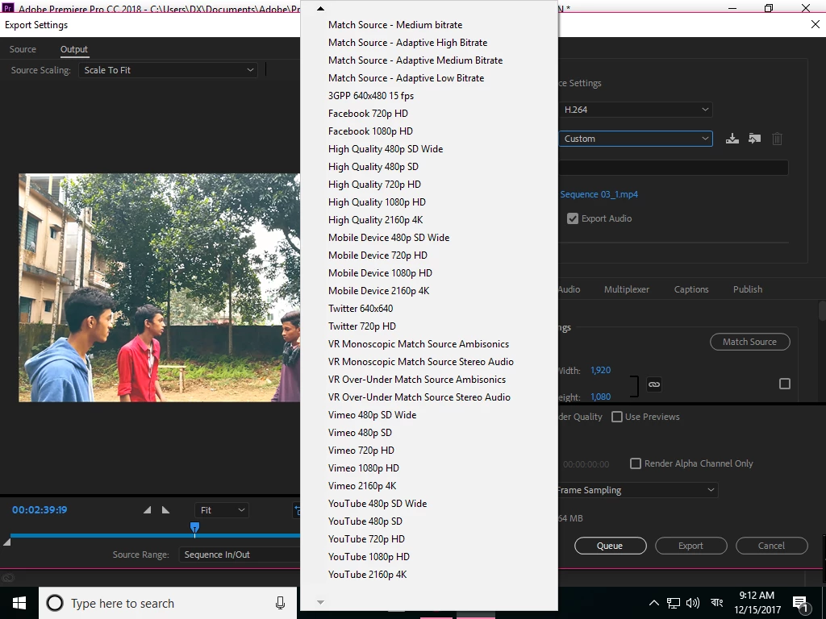826x619 pixels.
Task: Click the Delete Preset trash icon
Action: (x=777, y=139)
